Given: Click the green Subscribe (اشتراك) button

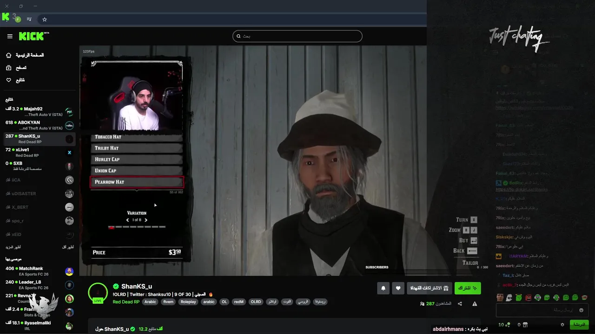Looking at the screenshot, I should (467, 288).
